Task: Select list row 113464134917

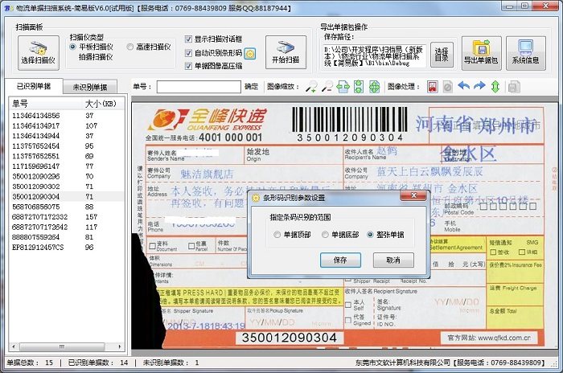Action: coord(67,125)
